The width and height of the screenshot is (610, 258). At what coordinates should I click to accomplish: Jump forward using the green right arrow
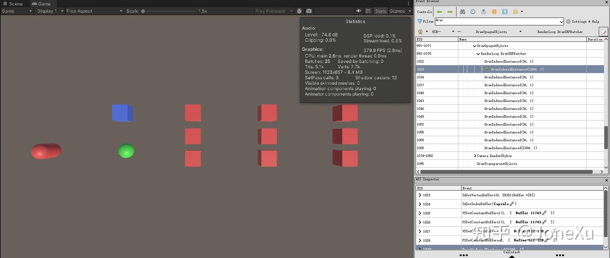point(450,11)
